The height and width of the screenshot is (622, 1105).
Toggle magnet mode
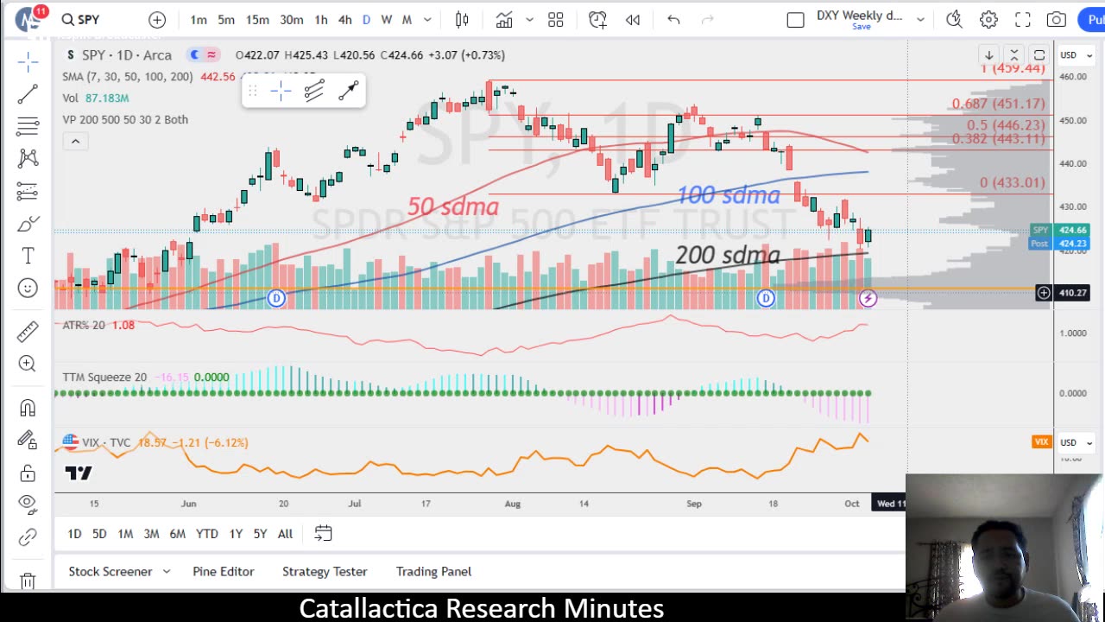pyautogui.click(x=28, y=408)
